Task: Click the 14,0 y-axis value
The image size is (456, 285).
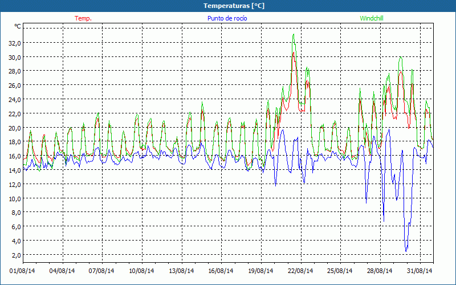Action: click(15, 170)
